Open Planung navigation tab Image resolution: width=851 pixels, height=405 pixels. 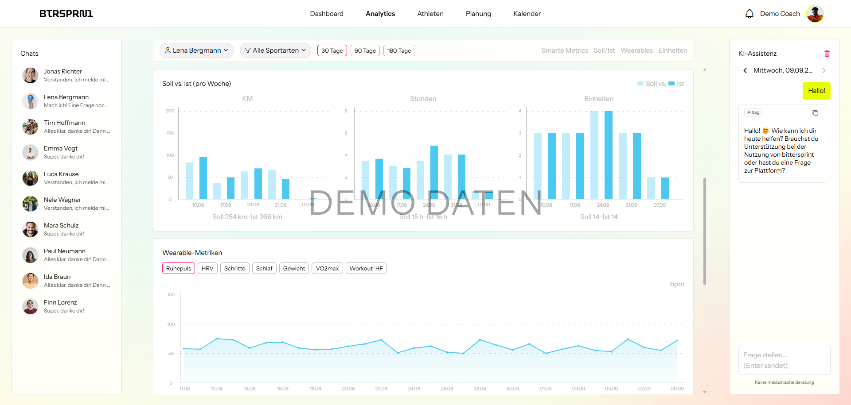coord(478,14)
